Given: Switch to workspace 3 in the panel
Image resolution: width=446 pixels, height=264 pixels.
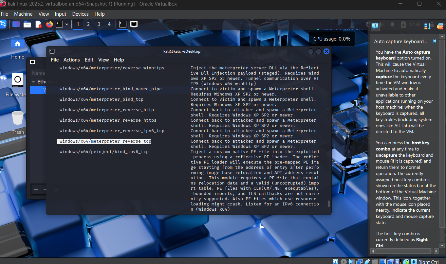Looking at the screenshot, I should pos(99,24).
